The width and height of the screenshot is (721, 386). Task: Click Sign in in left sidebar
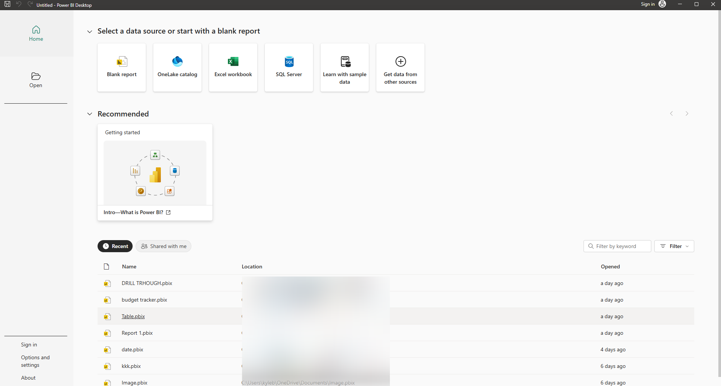(29, 345)
